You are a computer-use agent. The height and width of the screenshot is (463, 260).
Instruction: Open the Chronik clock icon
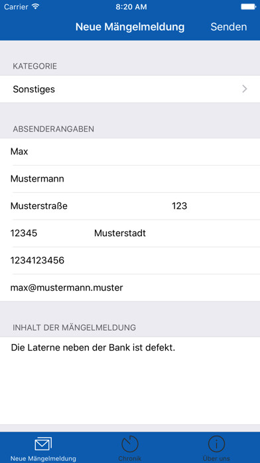point(130,444)
